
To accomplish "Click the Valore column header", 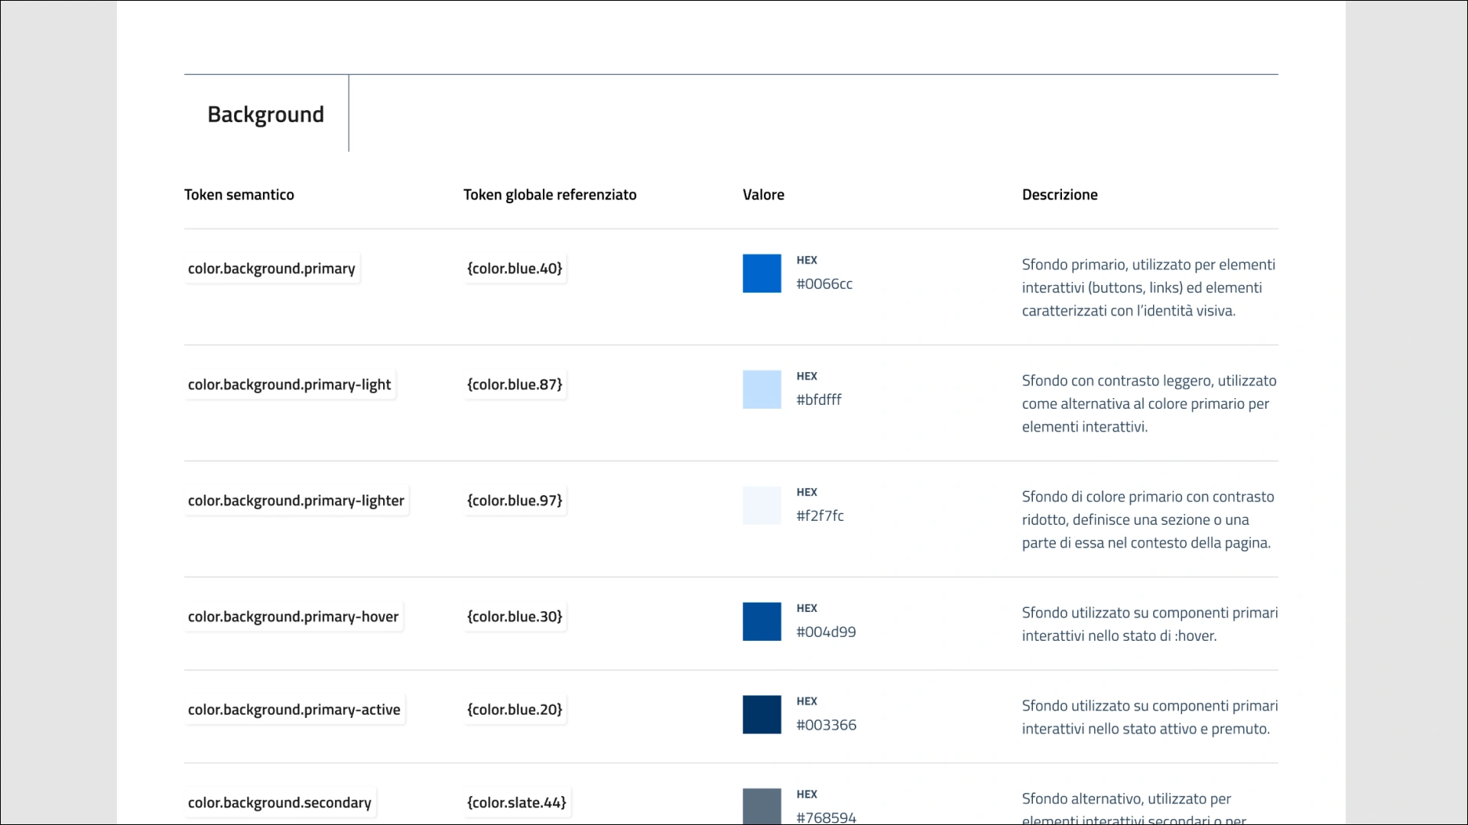I will [763, 195].
